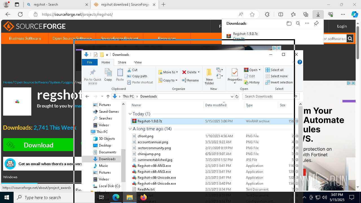Open downloads folder icon in Edge popup
This screenshot has width=361, height=203.
pos(289,23)
